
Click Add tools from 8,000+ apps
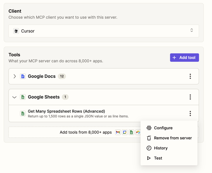[x=86, y=132]
